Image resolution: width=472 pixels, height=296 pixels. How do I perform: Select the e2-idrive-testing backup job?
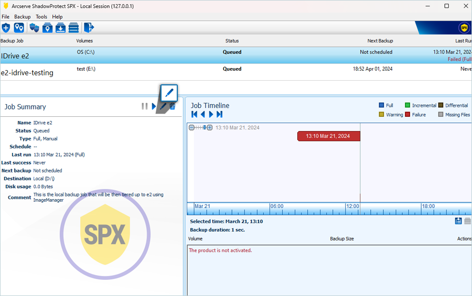point(236,72)
